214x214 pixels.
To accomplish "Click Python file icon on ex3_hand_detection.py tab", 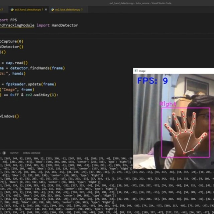I will 12,10.
